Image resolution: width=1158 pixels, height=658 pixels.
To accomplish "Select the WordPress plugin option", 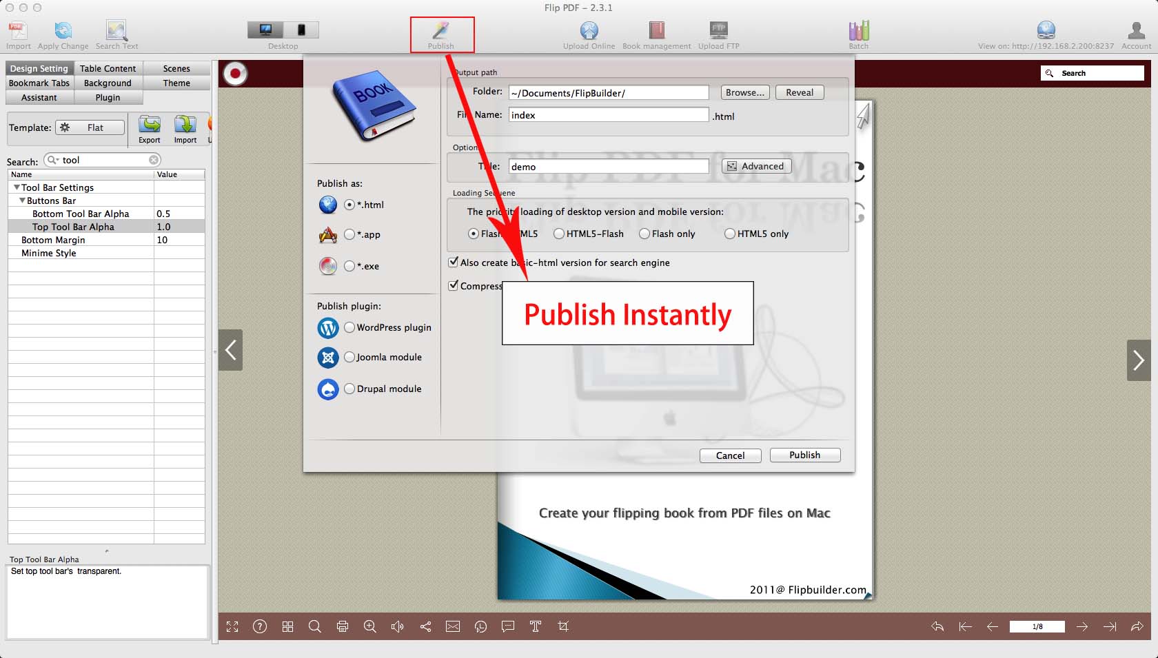I will [x=349, y=327].
